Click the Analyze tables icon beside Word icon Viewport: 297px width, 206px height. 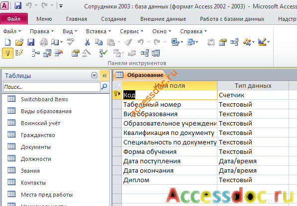tap(191, 42)
